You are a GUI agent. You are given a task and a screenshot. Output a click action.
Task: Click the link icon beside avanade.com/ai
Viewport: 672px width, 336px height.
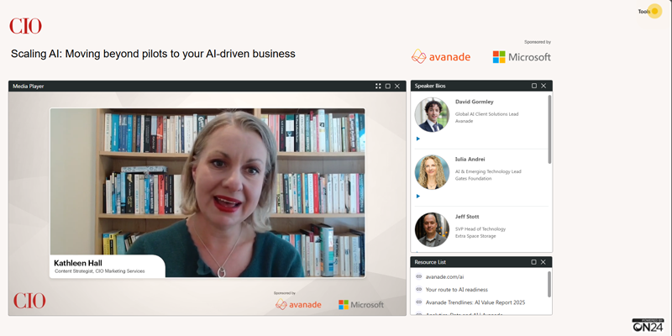click(418, 276)
